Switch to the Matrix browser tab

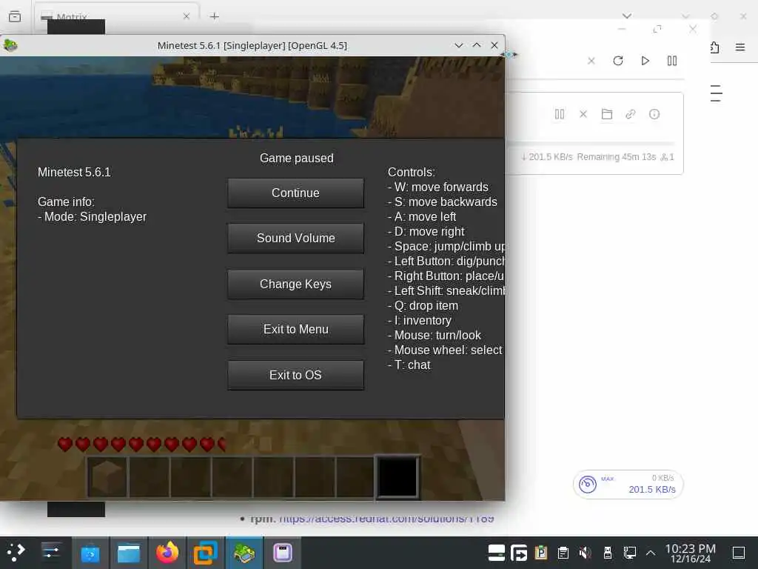[x=117, y=16]
